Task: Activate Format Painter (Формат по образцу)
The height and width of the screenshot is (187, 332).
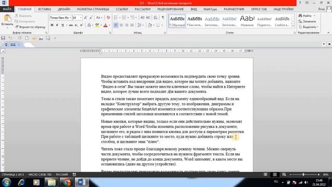Action: pyautogui.click(x=30, y=27)
